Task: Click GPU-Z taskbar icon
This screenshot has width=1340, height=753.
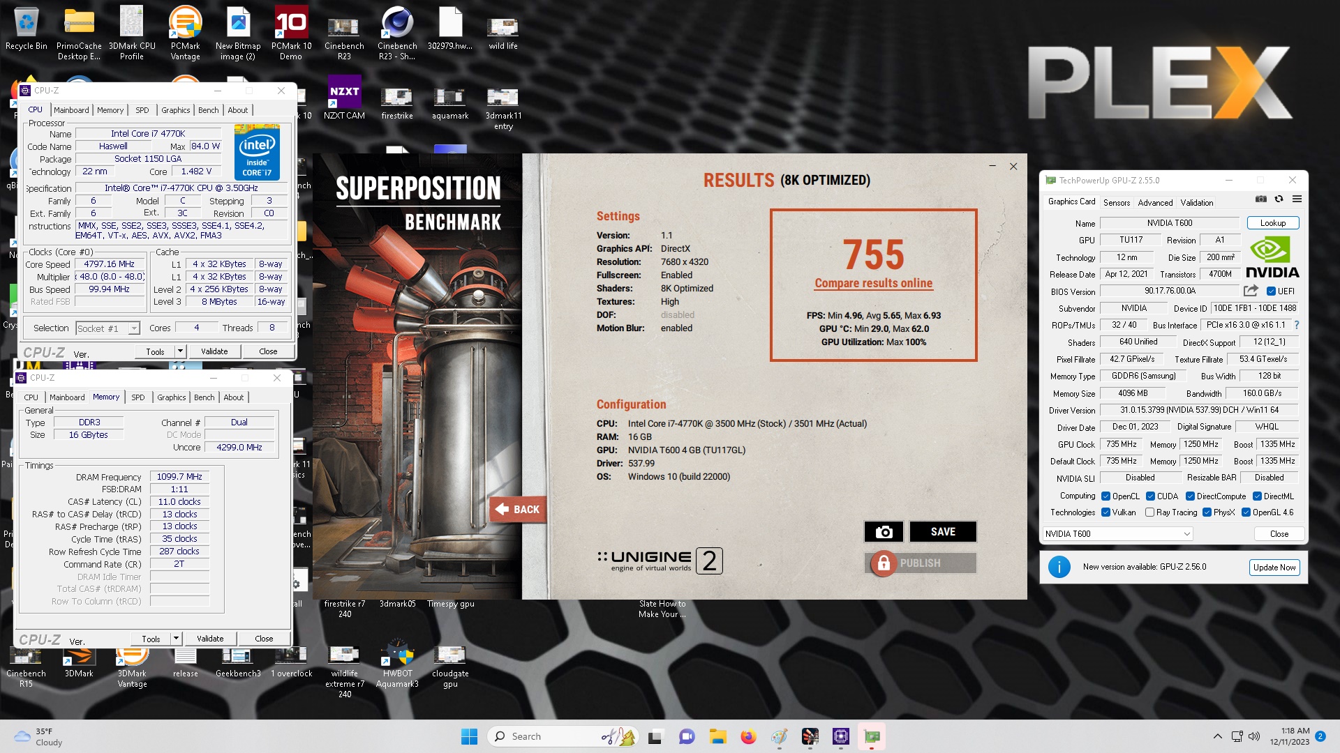Action: pos(872,736)
